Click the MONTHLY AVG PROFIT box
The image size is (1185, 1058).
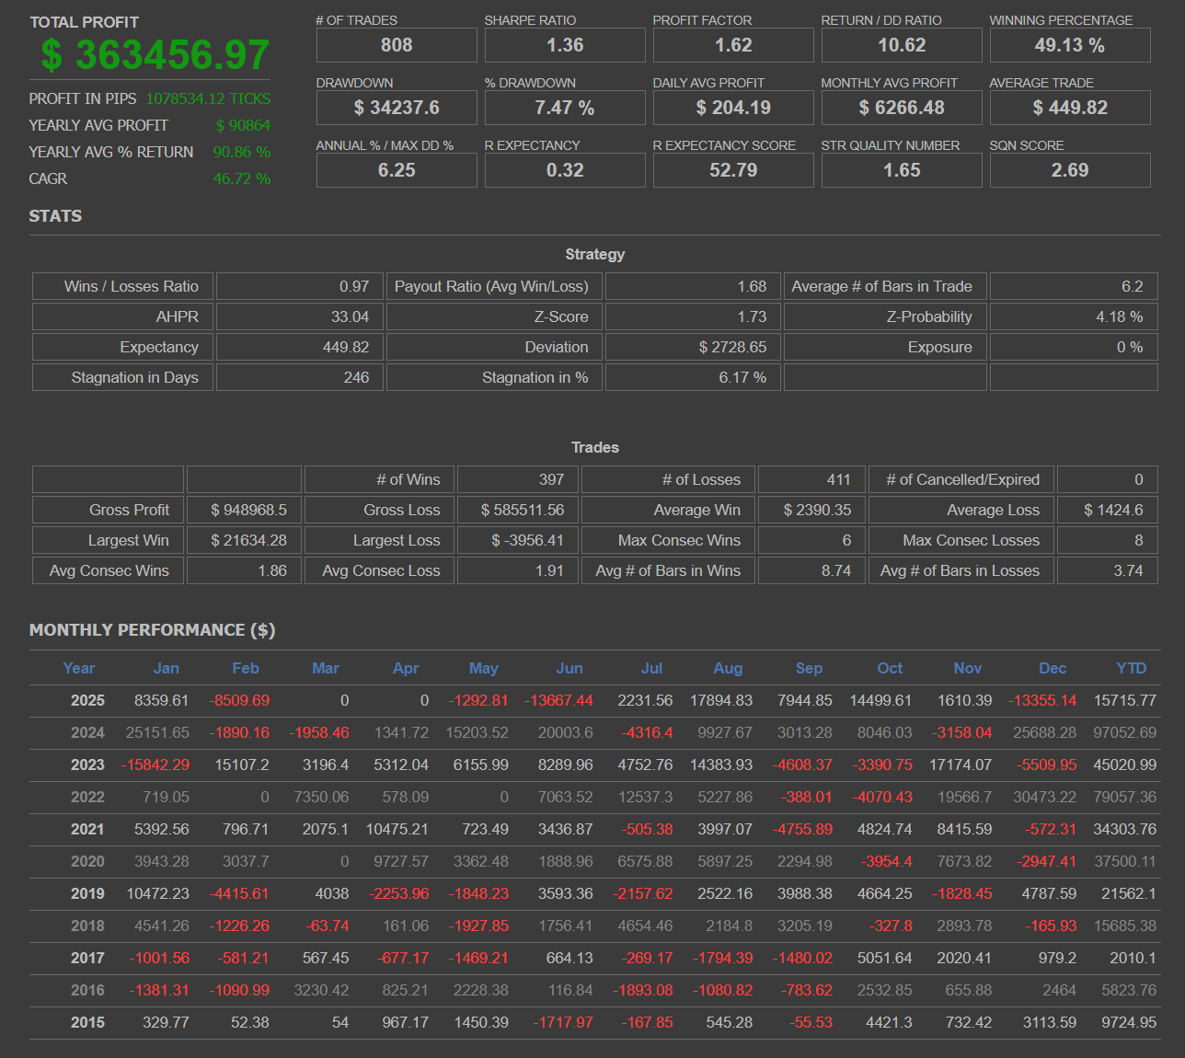click(x=901, y=107)
